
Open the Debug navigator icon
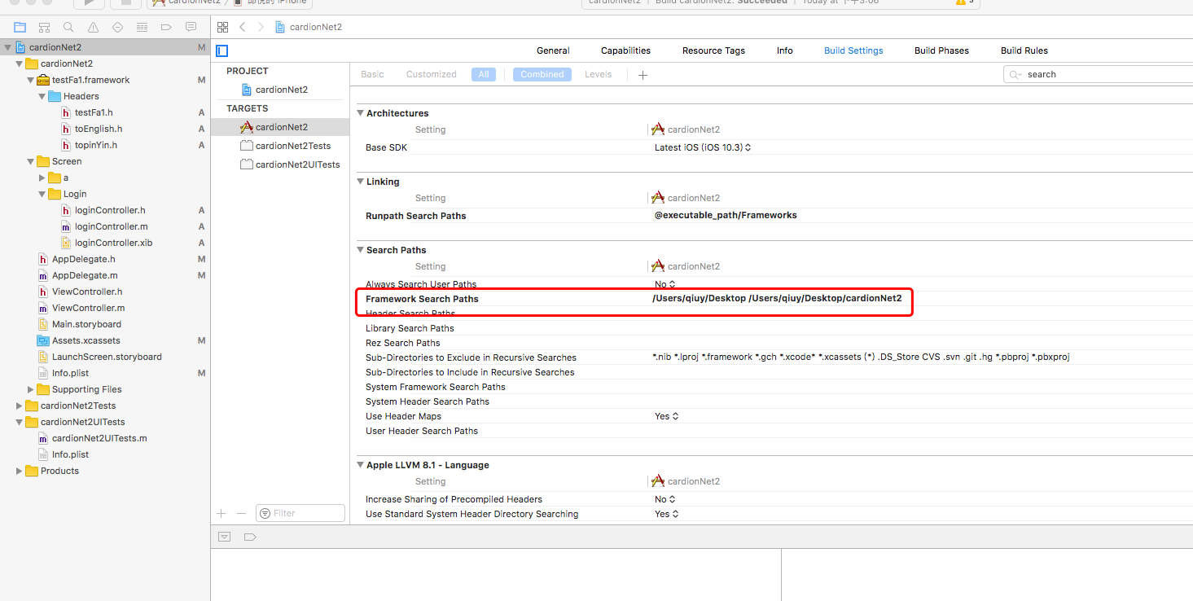pos(142,27)
